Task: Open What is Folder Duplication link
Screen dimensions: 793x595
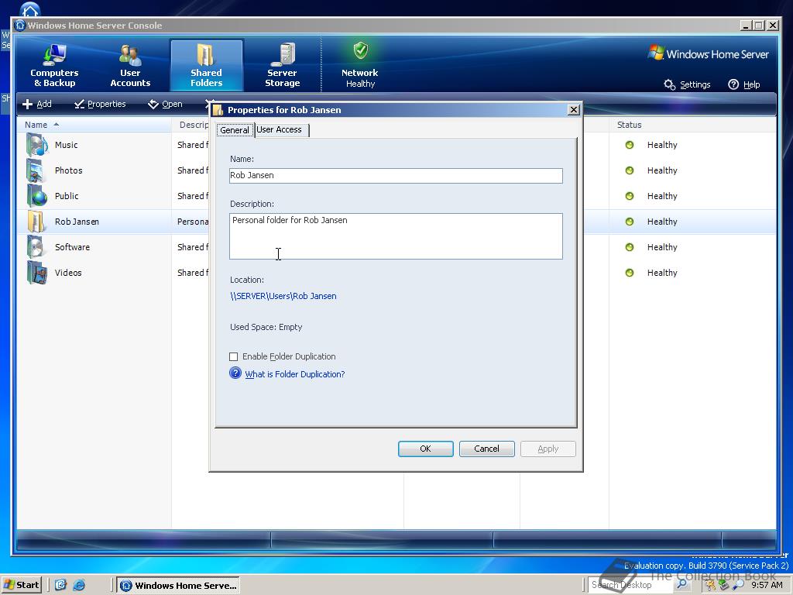Action: pos(295,374)
